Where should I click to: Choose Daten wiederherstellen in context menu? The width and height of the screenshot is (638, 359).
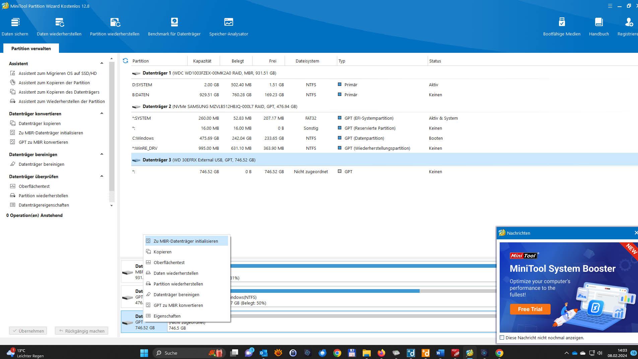tap(187, 273)
